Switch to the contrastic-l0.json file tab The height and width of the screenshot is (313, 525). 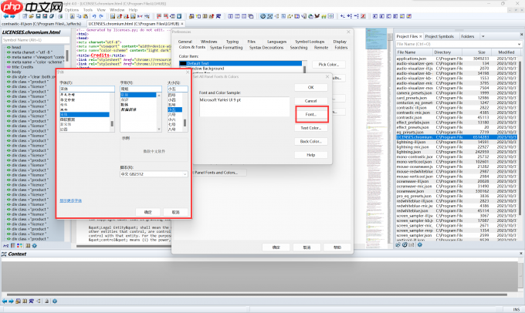(x=42, y=25)
